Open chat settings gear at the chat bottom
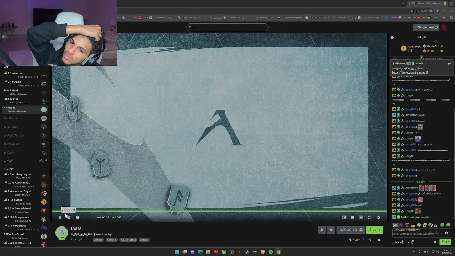The height and width of the screenshot is (256, 455). tap(435, 242)
